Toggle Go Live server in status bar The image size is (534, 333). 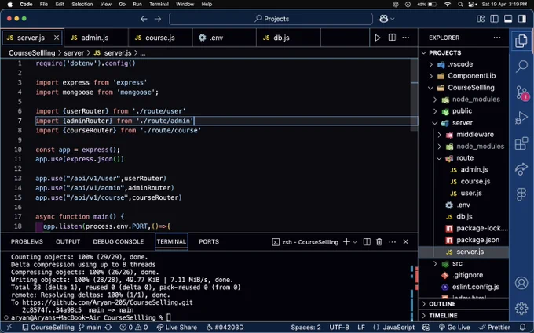(x=454, y=328)
